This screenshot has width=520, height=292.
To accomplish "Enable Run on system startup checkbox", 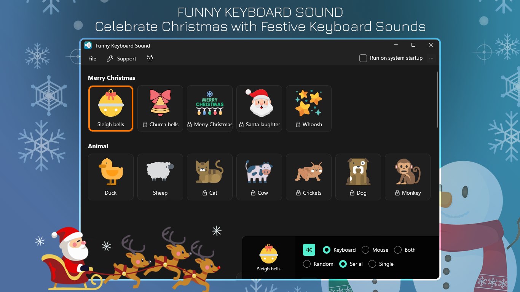I will [x=363, y=58].
